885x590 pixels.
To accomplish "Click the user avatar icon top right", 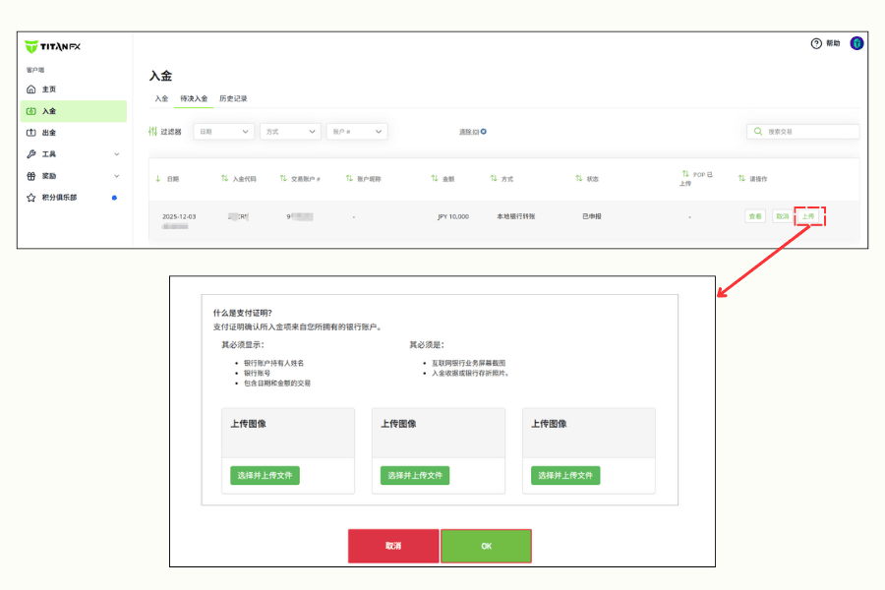I will coord(856,42).
